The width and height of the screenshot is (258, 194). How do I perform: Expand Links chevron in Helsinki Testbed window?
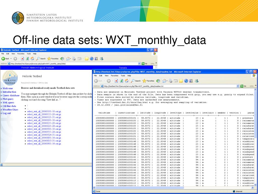click(156, 63)
